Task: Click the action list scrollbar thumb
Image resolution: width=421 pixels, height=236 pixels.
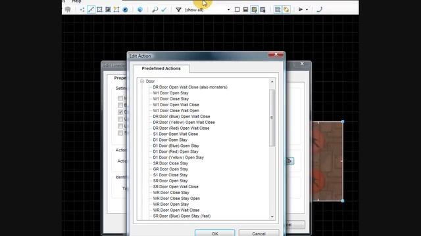Action: (x=272, y=118)
